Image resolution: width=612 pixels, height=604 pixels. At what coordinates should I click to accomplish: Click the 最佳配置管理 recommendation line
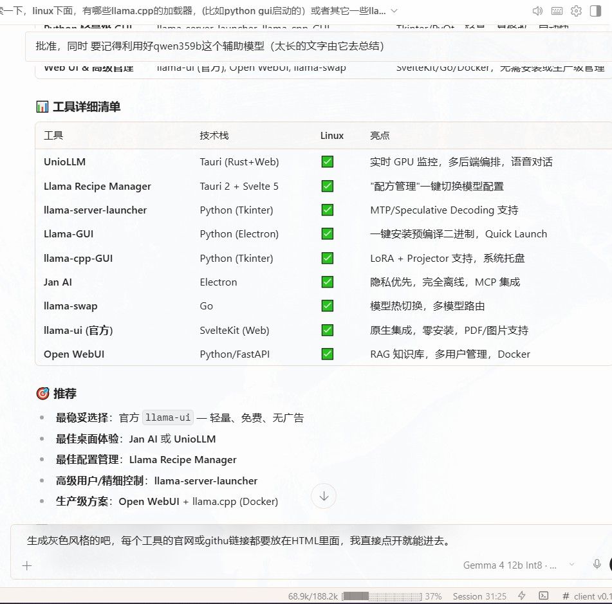click(146, 460)
